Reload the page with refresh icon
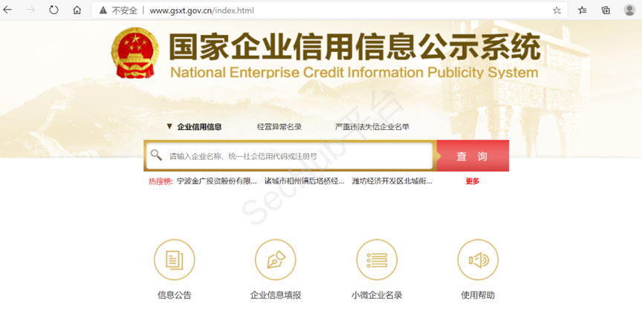 [53, 10]
